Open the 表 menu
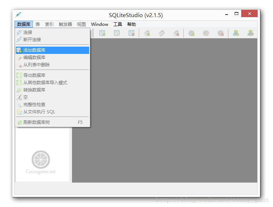 tap(37, 24)
